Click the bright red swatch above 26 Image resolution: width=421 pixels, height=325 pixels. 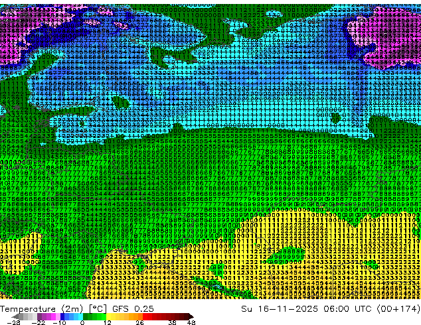tap(145, 316)
